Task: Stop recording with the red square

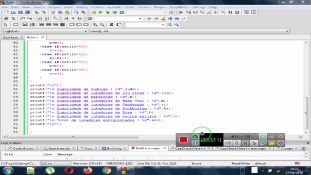Action: 183,140
